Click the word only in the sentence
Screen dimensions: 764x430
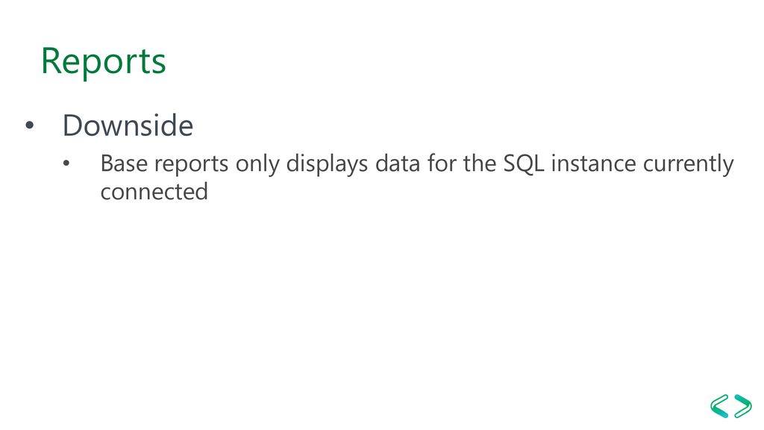pyautogui.click(x=257, y=164)
